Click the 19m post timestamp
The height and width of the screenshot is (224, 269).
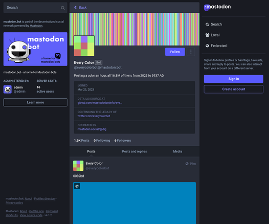tap(193, 164)
